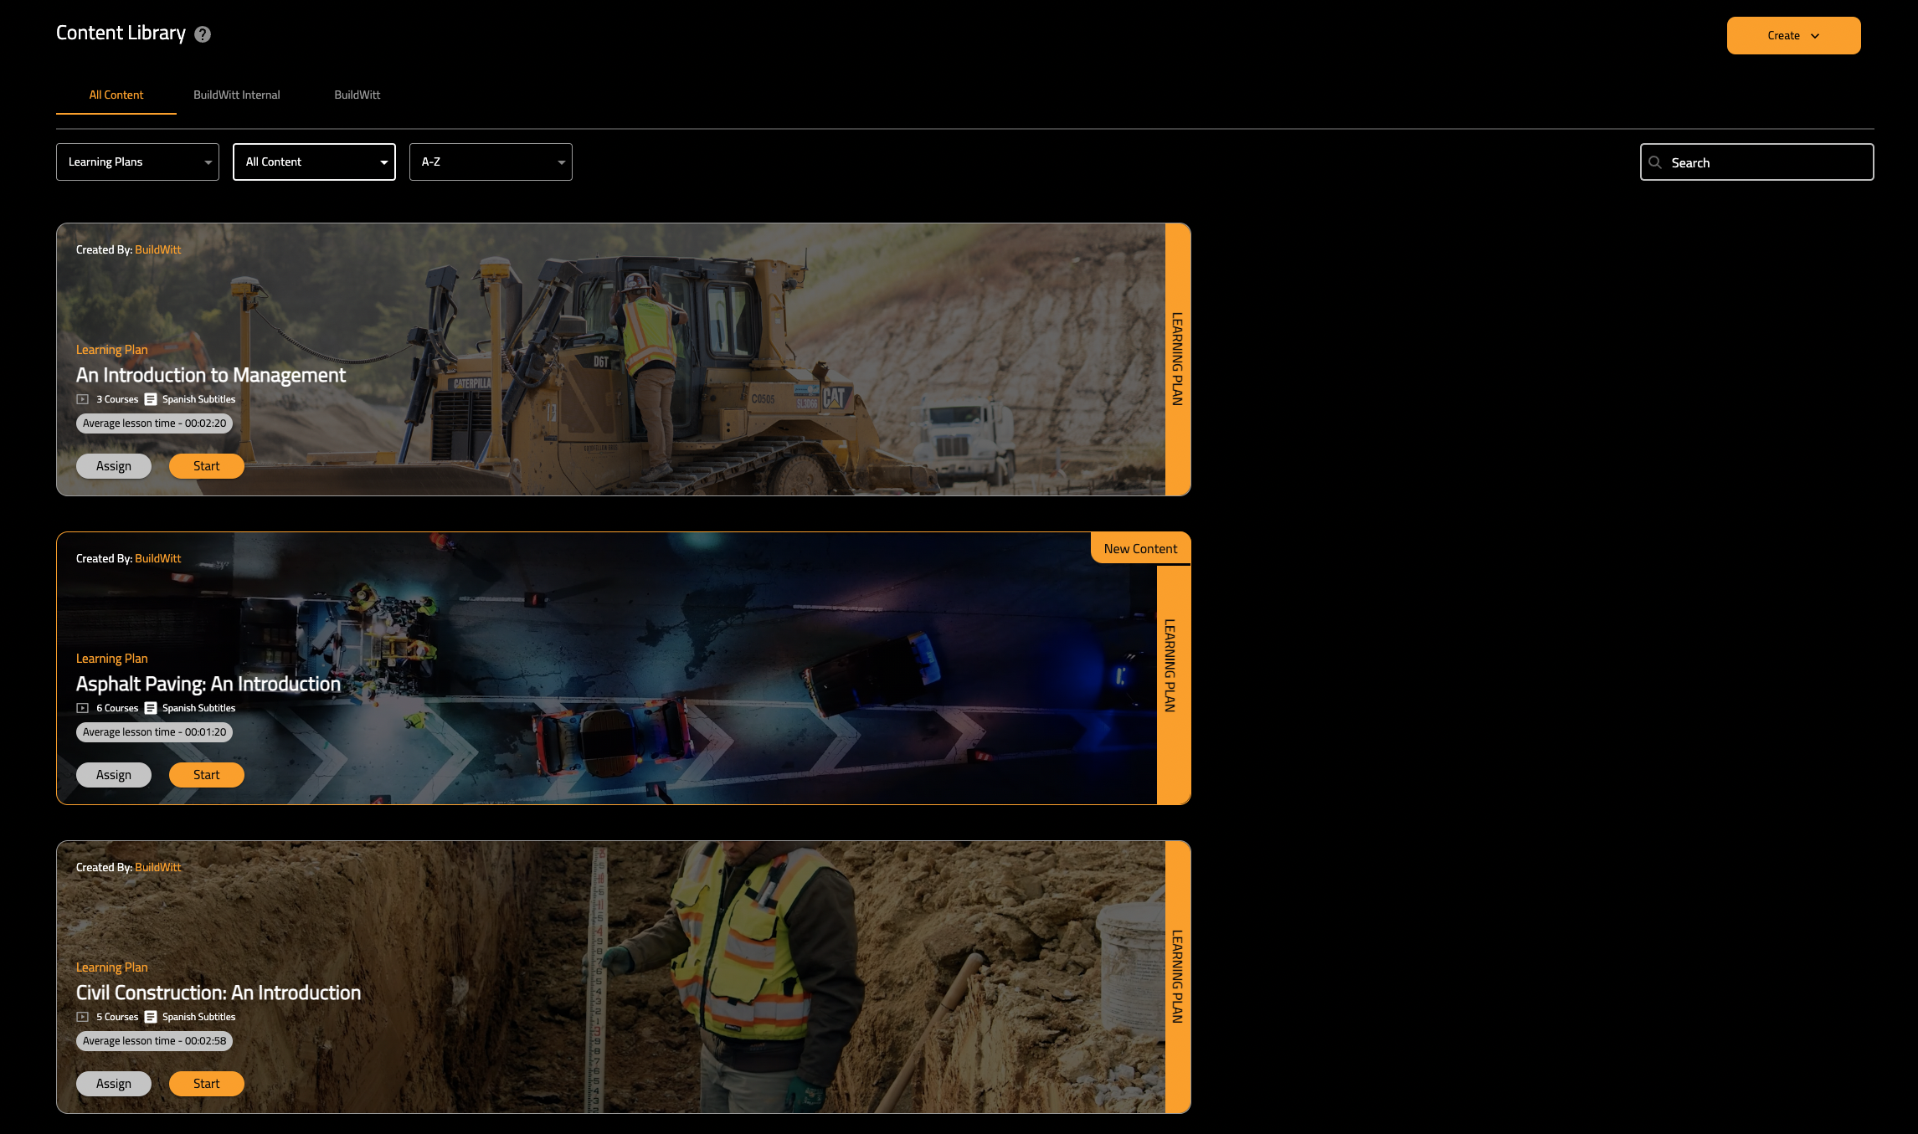Start the Asphalt Paving learning plan
Viewport: 1918px width, 1134px height.
point(206,775)
